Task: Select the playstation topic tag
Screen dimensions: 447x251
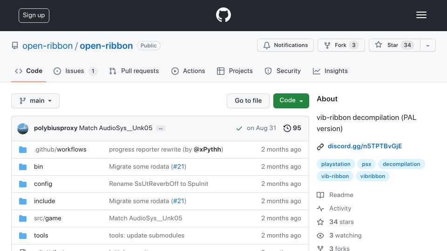Action: point(336,164)
